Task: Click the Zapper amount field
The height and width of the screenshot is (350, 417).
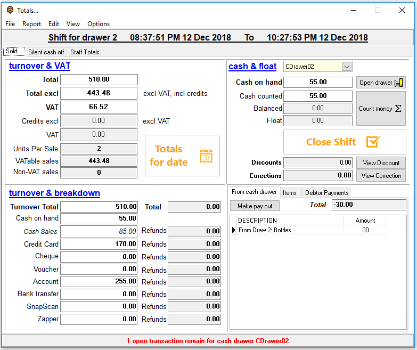Action: [x=99, y=319]
